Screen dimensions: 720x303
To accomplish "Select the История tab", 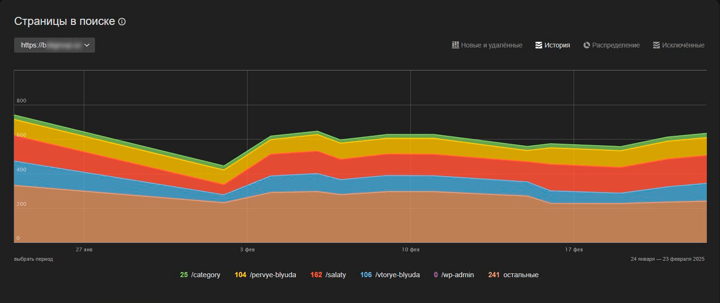I will [553, 45].
